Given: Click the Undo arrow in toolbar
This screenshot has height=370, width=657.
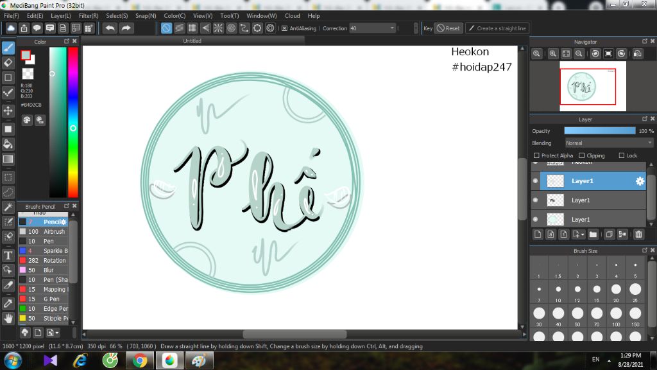Looking at the screenshot, I should [110, 28].
